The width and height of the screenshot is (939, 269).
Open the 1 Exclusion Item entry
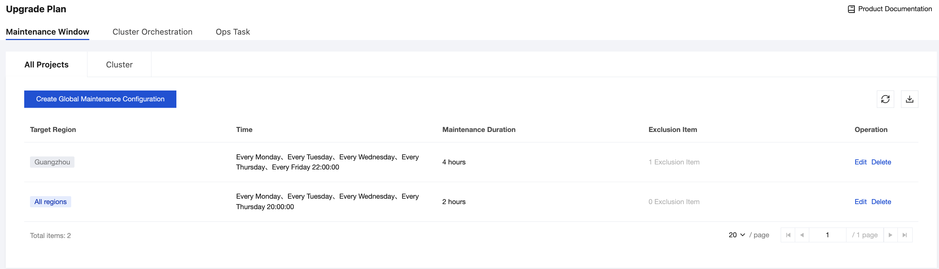tap(674, 162)
